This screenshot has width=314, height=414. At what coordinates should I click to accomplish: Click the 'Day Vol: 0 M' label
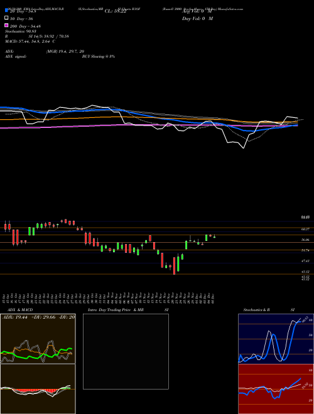coord(197,19)
